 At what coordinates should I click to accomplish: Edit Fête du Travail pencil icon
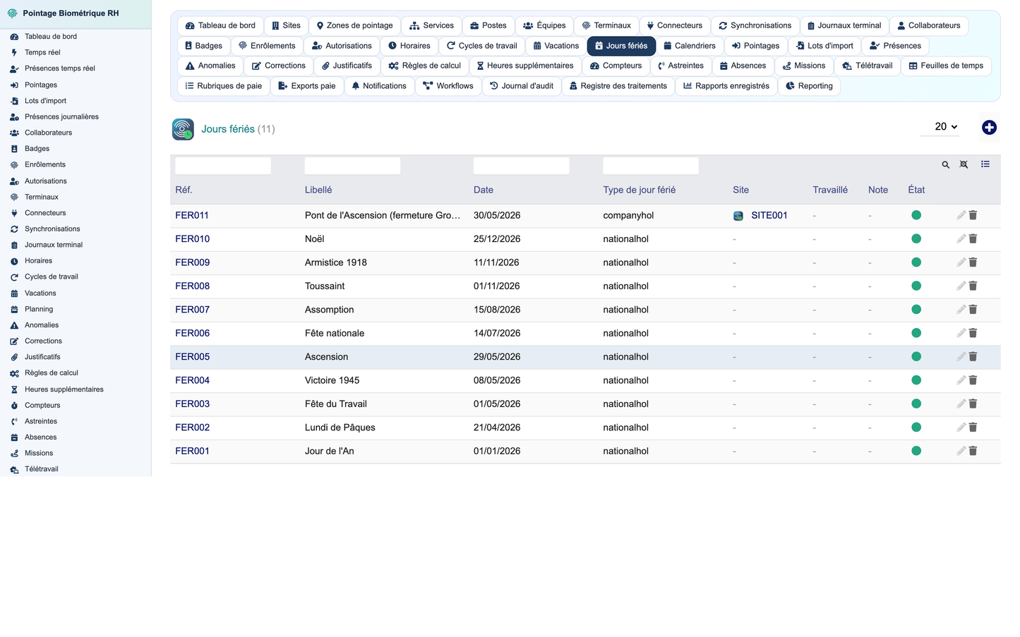pos(961,404)
